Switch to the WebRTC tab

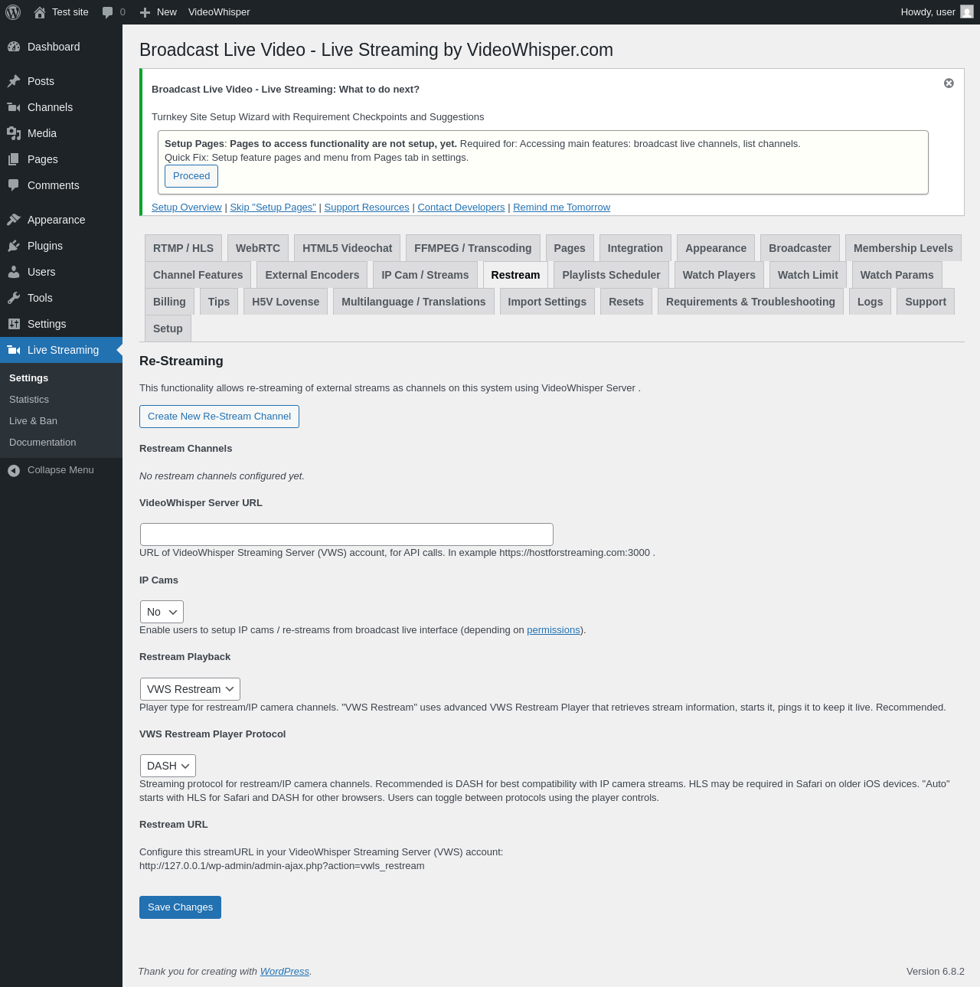pyautogui.click(x=258, y=248)
